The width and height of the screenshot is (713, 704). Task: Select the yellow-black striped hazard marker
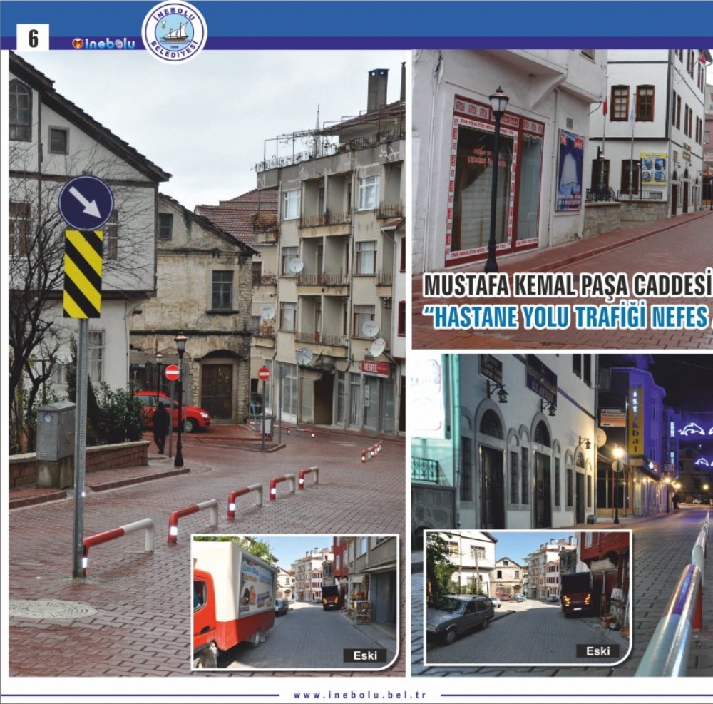(x=83, y=274)
